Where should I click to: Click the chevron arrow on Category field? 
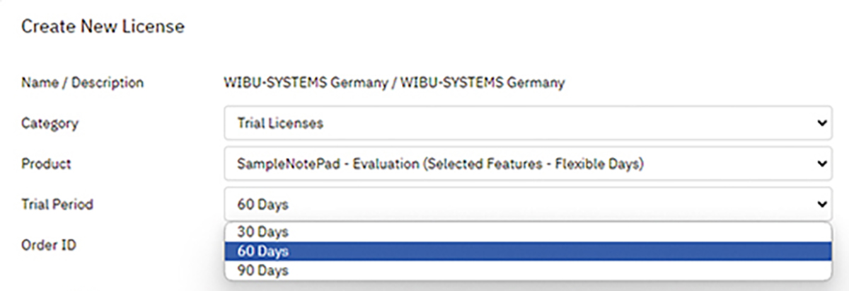click(x=821, y=123)
